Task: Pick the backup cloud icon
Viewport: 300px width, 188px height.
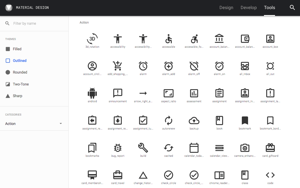Action: pyautogui.click(x=194, y=120)
